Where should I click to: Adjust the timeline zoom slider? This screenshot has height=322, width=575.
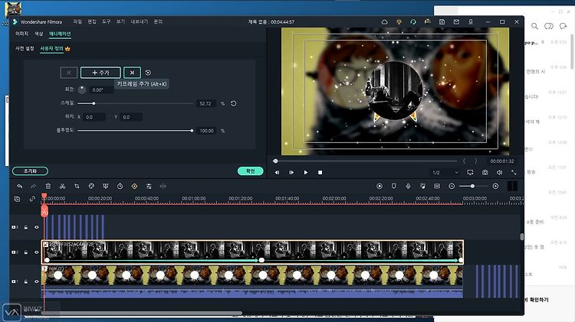click(473, 187)
